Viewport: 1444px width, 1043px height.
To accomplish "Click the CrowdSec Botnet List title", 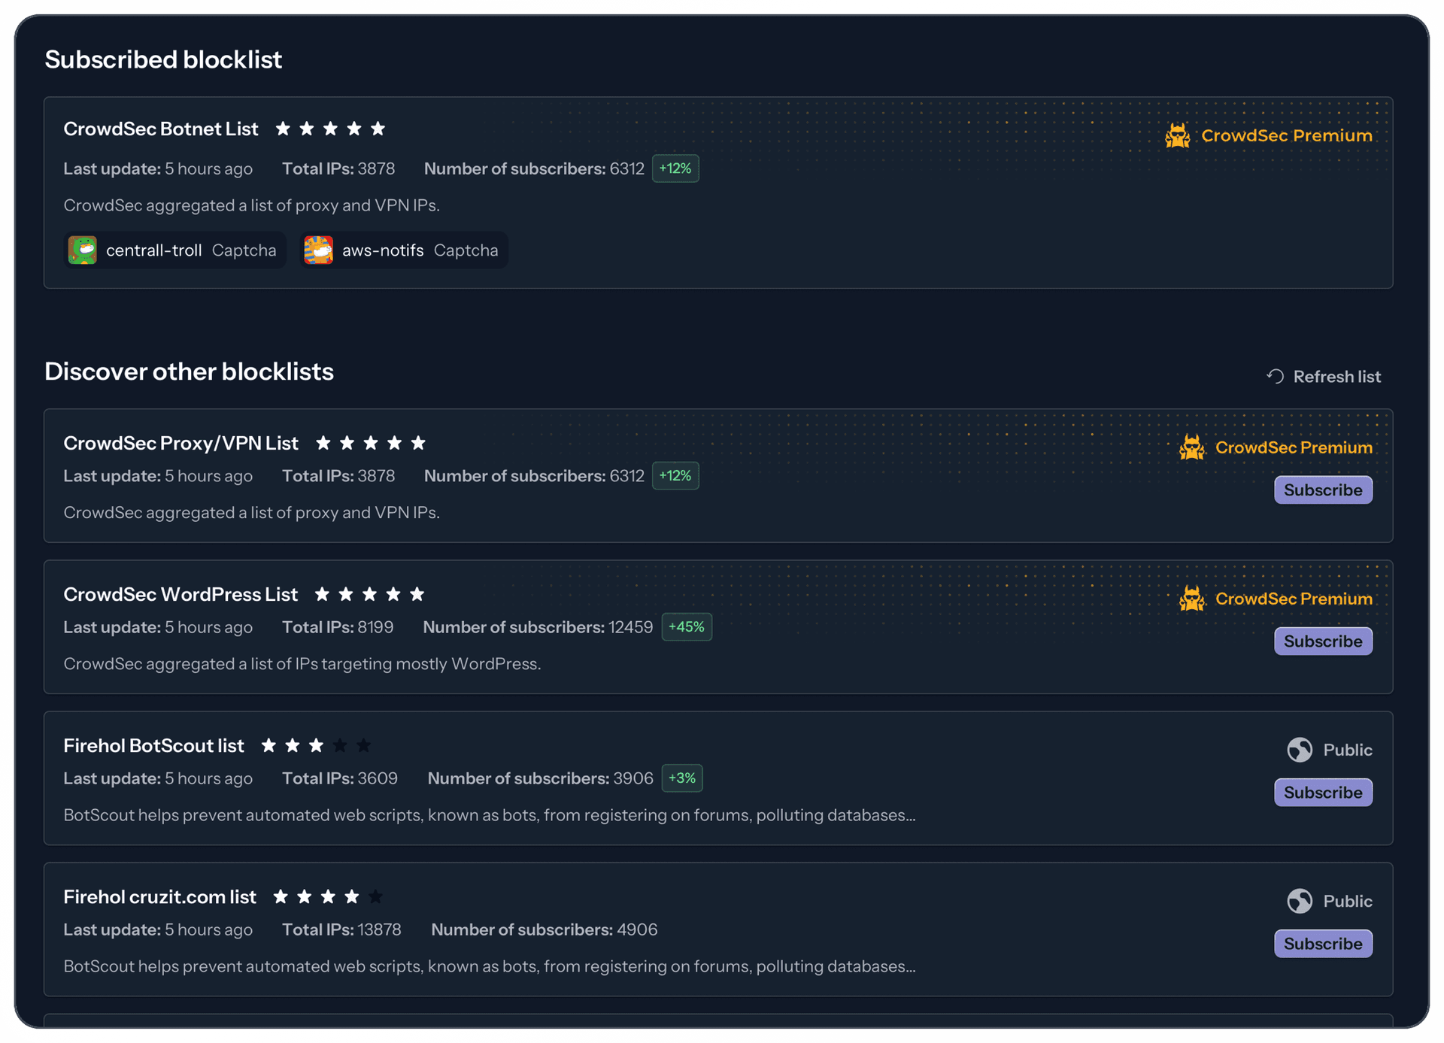I will (x=160, y=129).
